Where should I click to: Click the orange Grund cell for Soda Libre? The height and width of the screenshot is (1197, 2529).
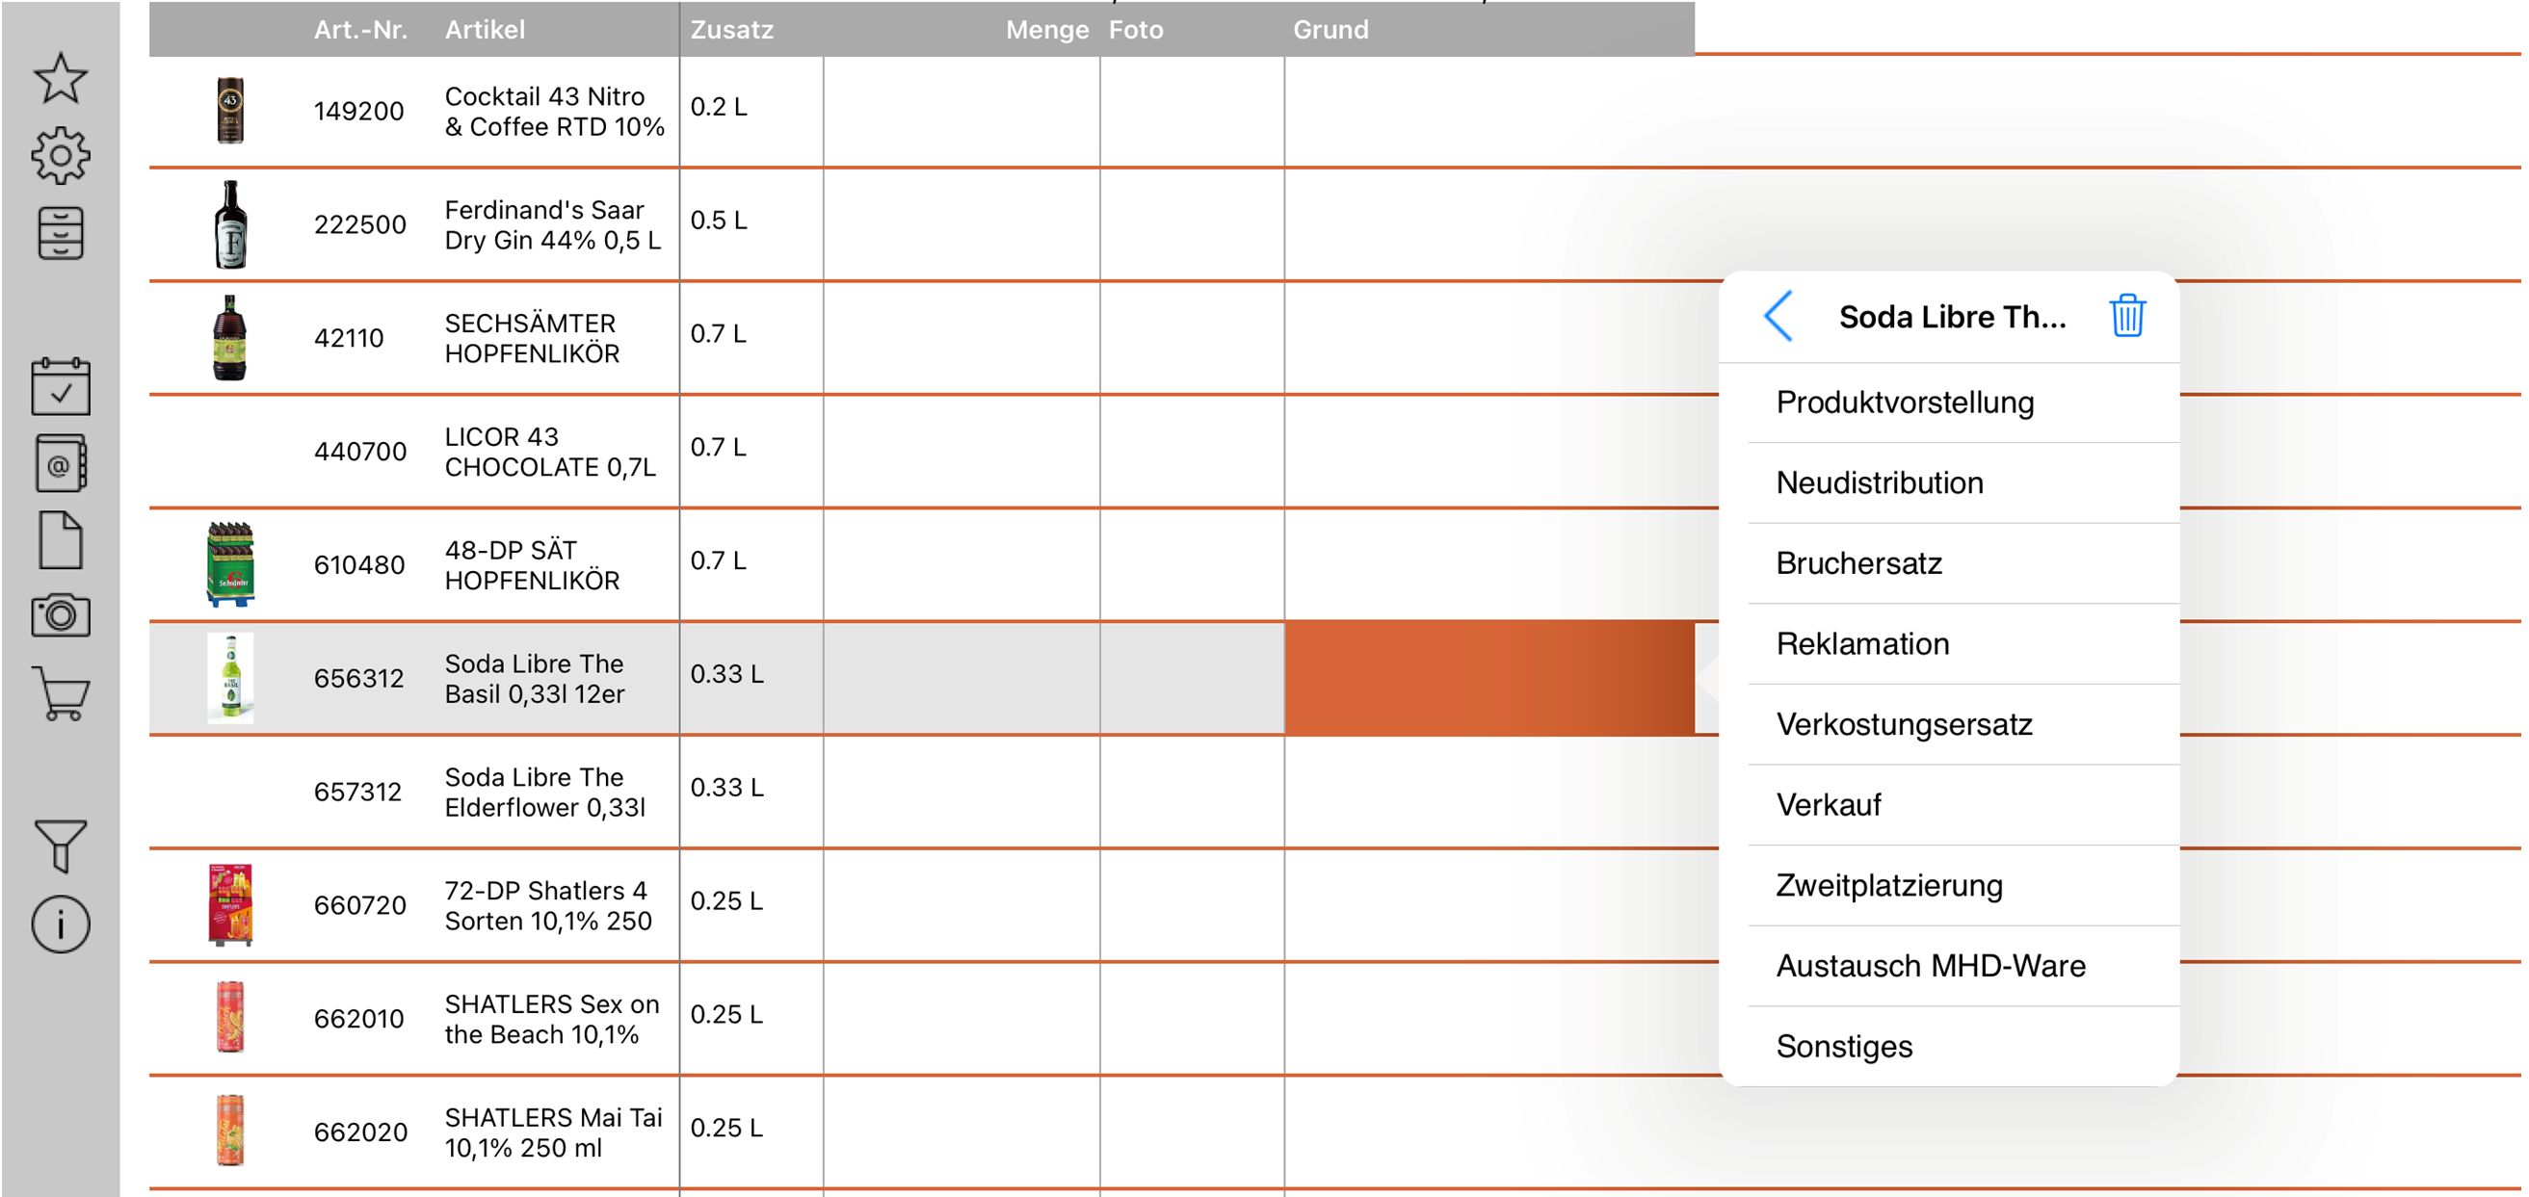1488,678
